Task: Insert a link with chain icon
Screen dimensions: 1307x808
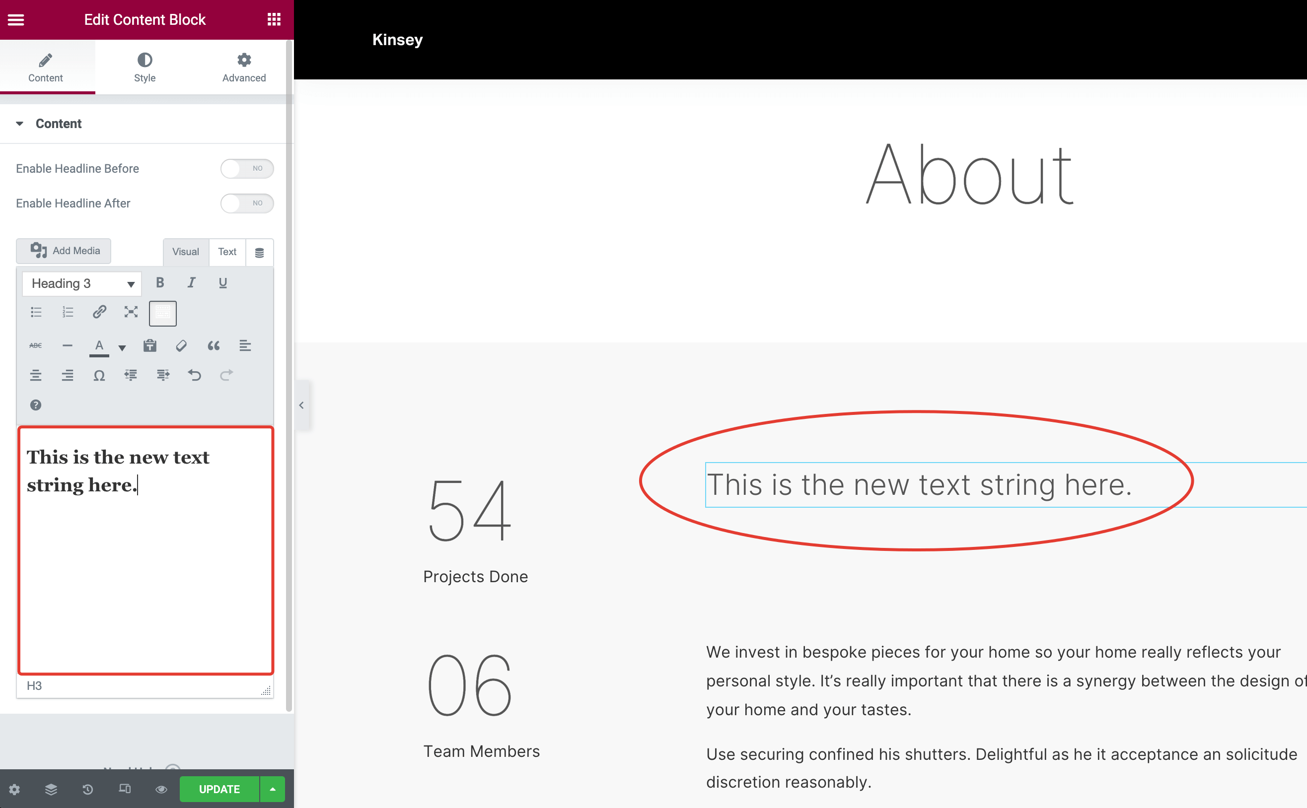Action: point(99,312)
